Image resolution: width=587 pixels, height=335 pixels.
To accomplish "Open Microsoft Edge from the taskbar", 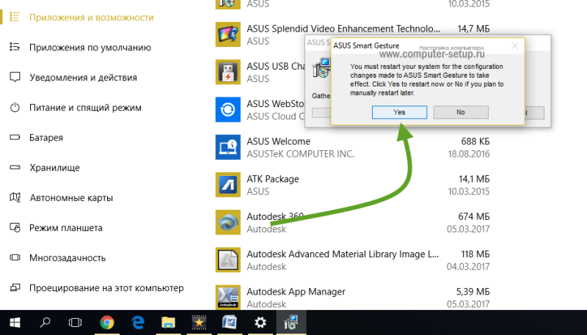I will pyautogui.click(x=138, y=323).
